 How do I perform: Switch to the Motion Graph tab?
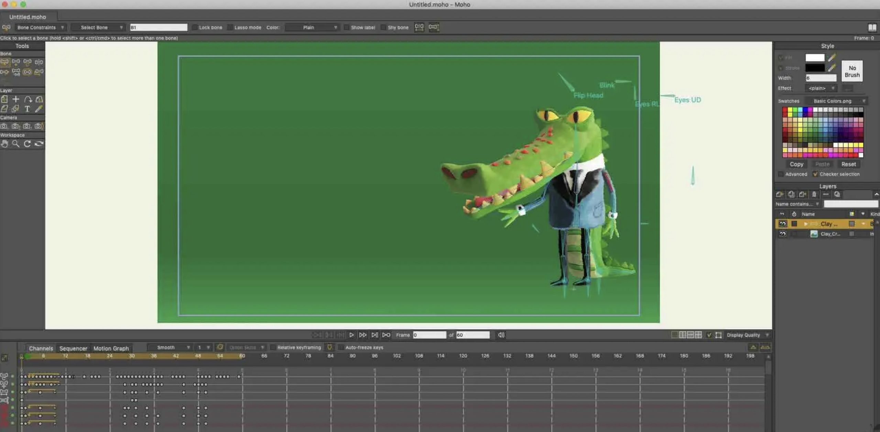pyautogui.click(x=111, y=348)
